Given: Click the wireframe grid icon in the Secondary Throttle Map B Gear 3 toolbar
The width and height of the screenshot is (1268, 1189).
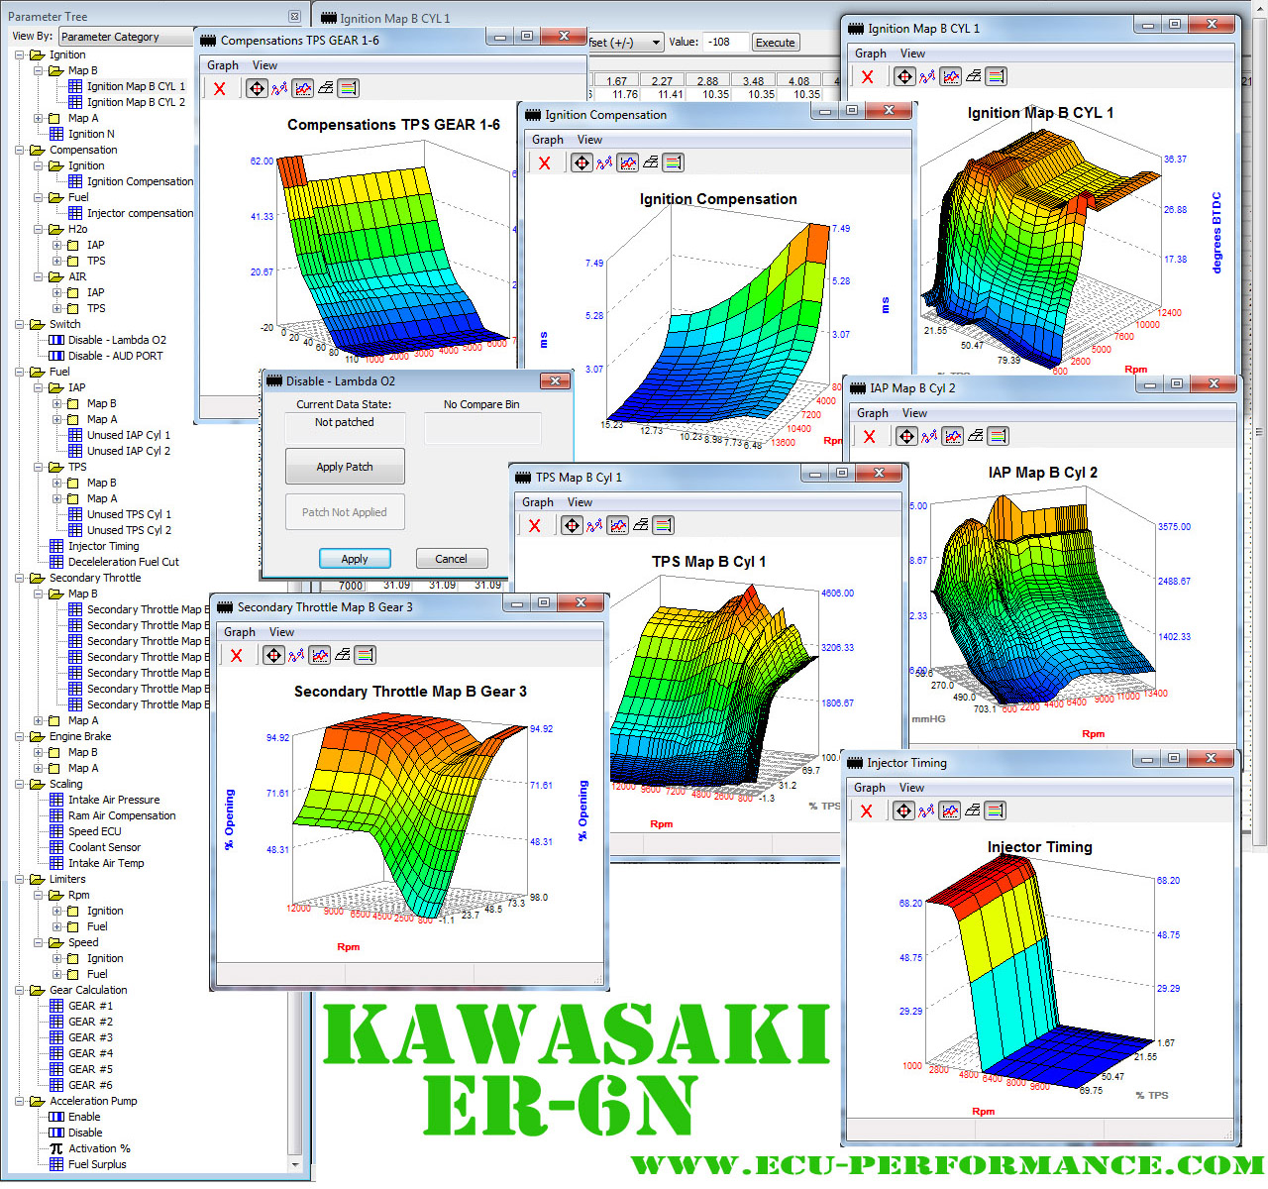Looking at the screenshot, I should 343,656.
